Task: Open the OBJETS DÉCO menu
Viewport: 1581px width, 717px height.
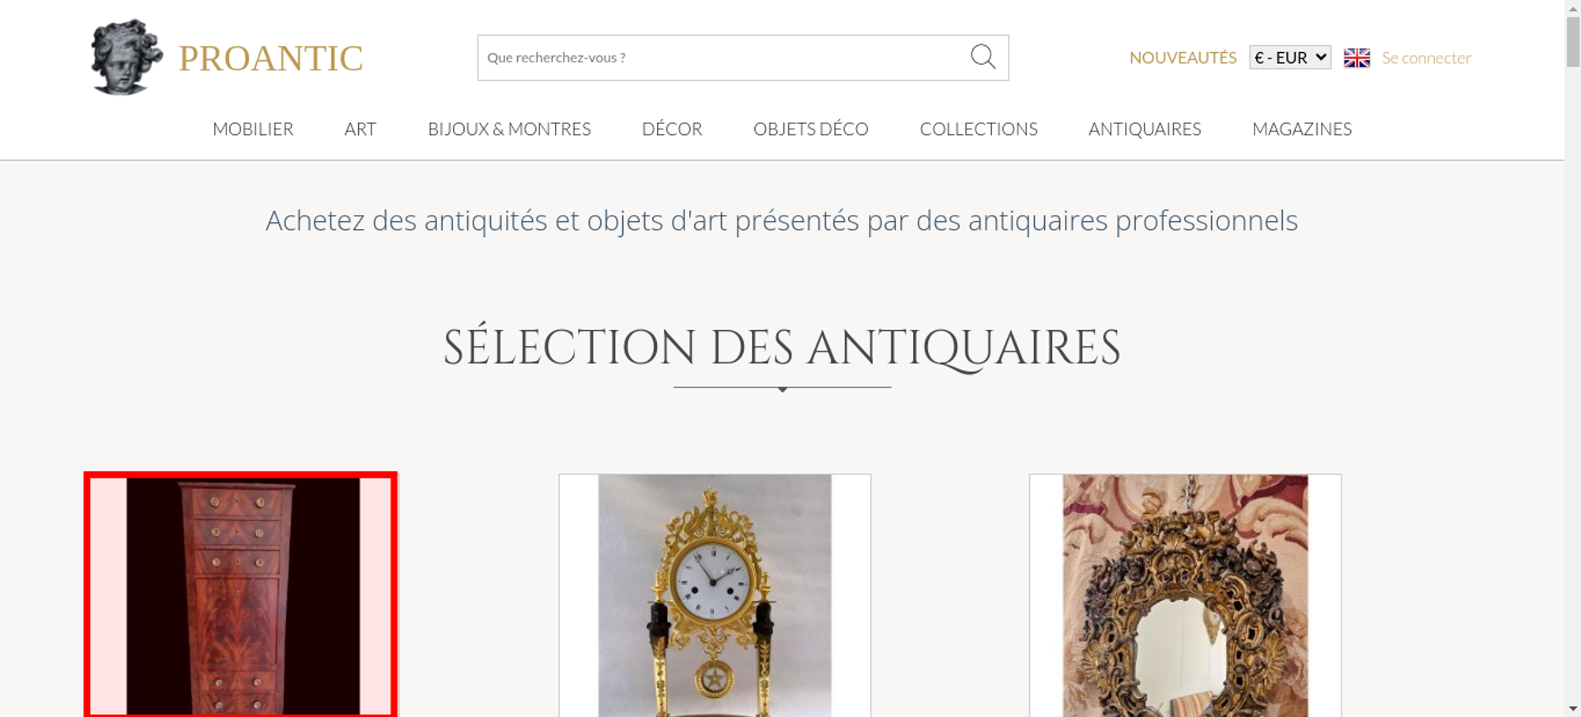Action: pos(811,129)
